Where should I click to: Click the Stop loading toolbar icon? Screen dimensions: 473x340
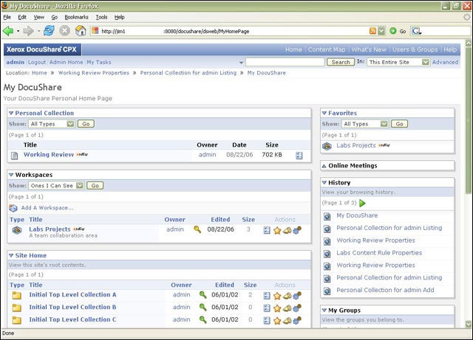[x=64, y=31]
